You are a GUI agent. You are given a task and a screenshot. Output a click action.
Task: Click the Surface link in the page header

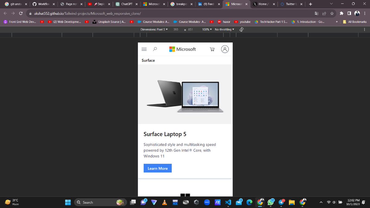[x=148, y=60]
